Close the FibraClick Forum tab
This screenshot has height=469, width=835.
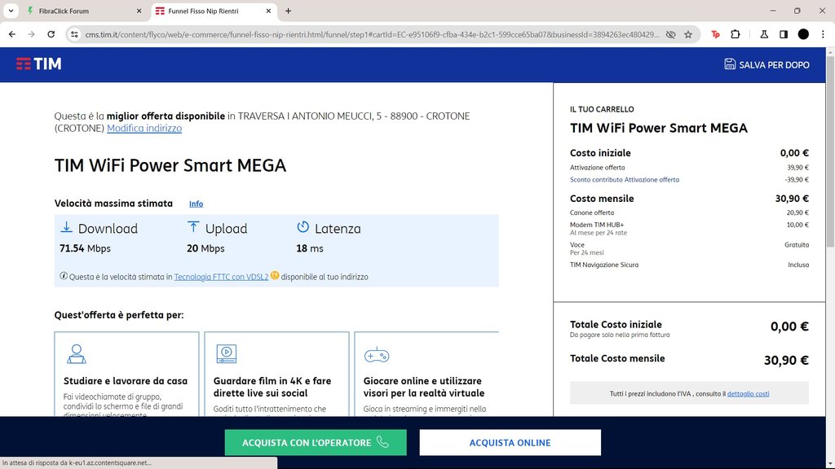[139, 11]
